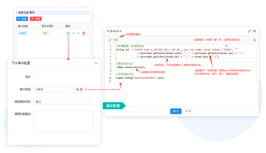Viewport: 266px width, 153px height.
Task: Click the 取消 button
Action: [188, 111]
